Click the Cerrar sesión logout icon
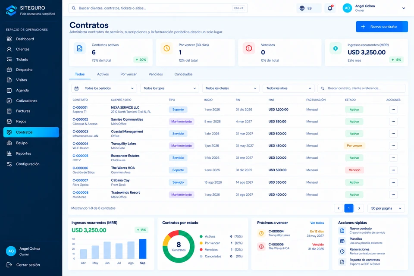414x276 pixels. tap(9, 265)
